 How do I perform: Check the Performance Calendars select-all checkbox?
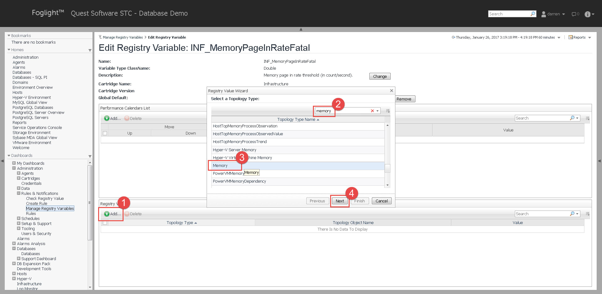click(x=105, y=133)
